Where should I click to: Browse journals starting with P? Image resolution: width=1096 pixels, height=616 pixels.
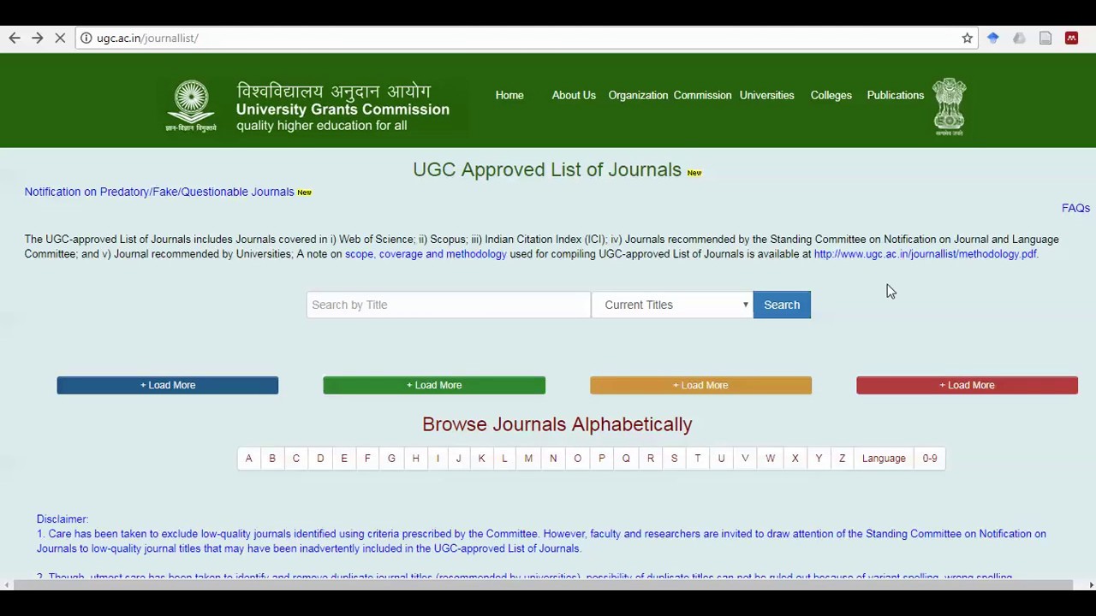tap(602, 459)
